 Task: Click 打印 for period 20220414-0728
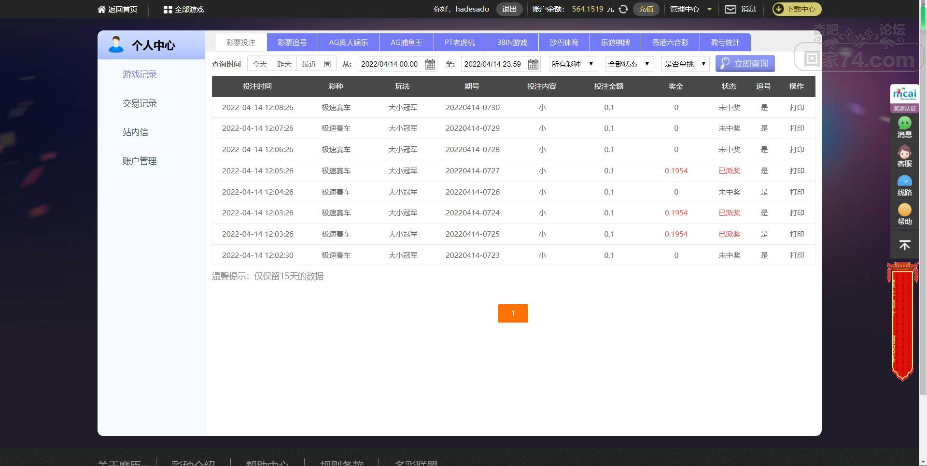point(797,150)
